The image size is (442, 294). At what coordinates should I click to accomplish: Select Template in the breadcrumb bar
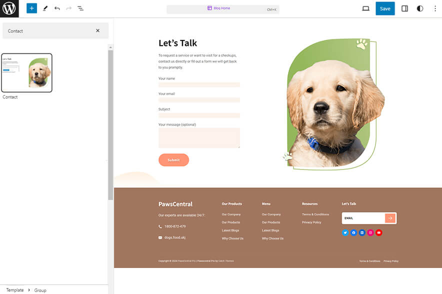pos(15,290)
